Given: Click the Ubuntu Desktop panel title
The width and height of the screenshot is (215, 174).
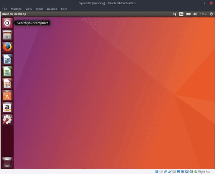Looking at the screenshot, I should [14, 14].
